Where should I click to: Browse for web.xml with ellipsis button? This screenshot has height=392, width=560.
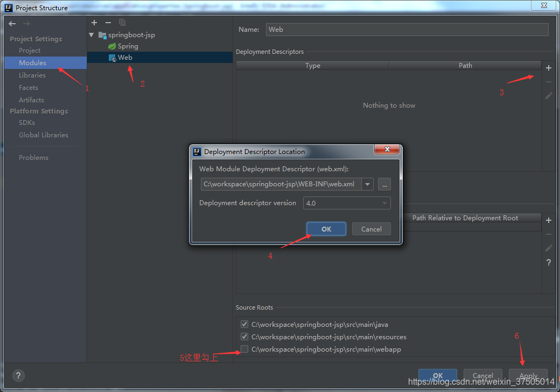(384, 184)
